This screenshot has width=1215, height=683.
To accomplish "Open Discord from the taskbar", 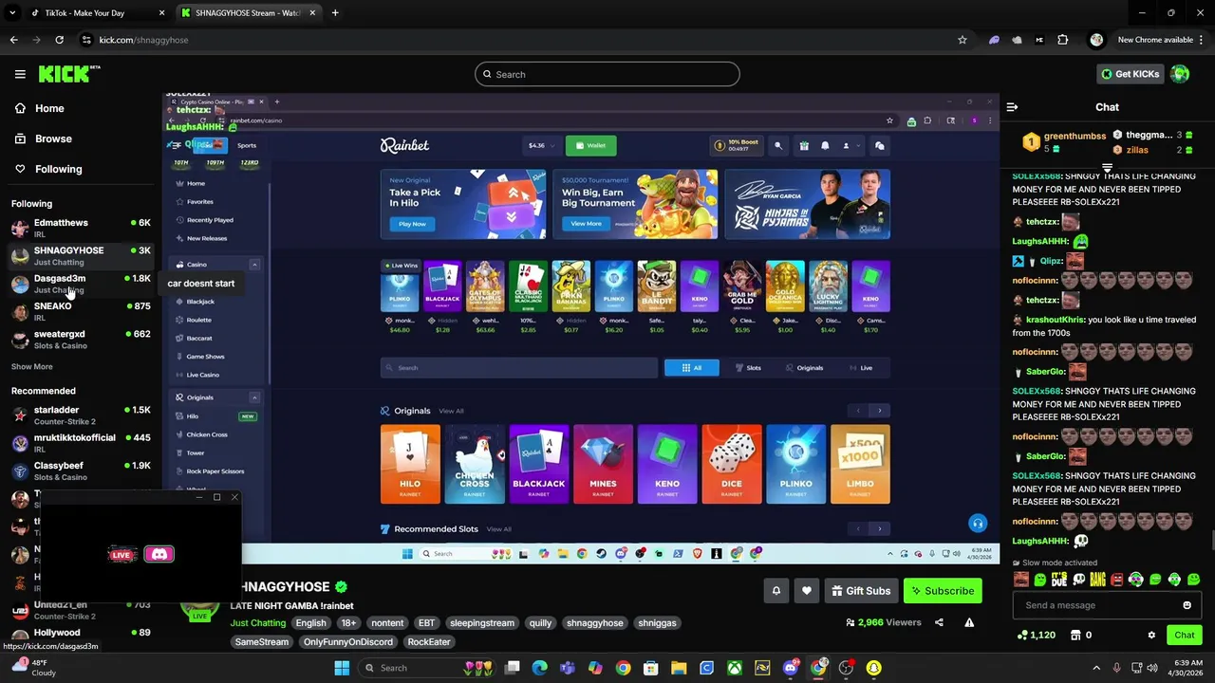I will 790,668.
